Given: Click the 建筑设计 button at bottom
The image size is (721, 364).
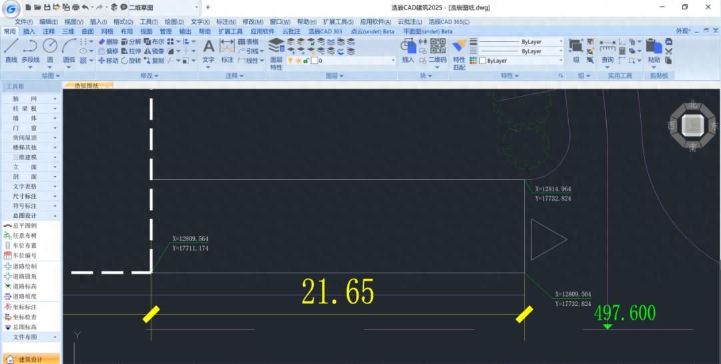Looking at the screenshot, I should [x=30, y=359].
